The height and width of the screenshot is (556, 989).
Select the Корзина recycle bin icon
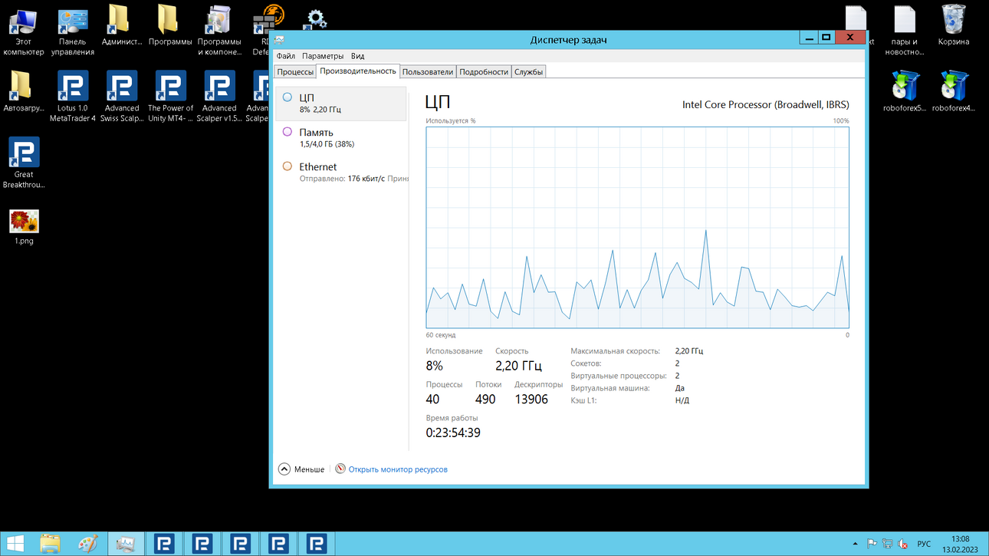click(x=954, y=27)
